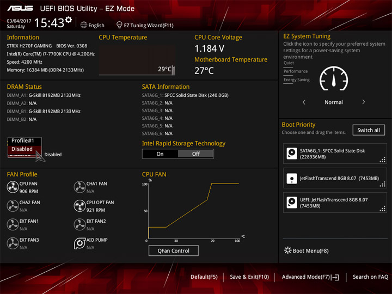Click the settings gear beside the clock
The image size is (392, 294).
point(69,20)
